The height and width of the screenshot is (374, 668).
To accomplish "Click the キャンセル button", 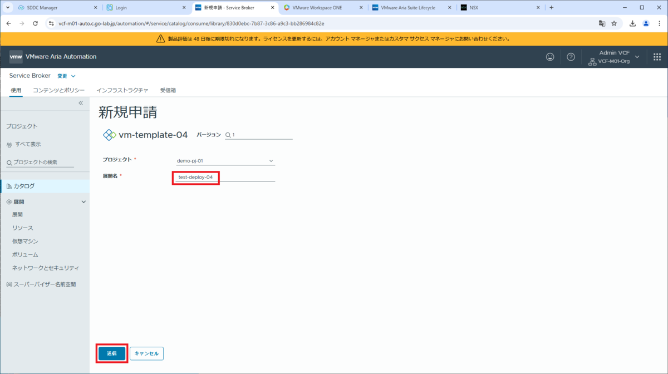I will 147,353.
